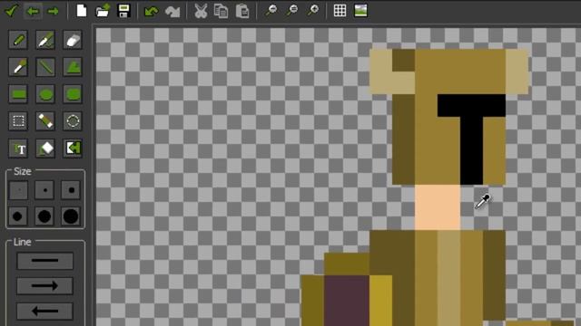Screen dimensions: 581x326
Task: Click the green right arrow forward icon
Action: coord(53,11)
